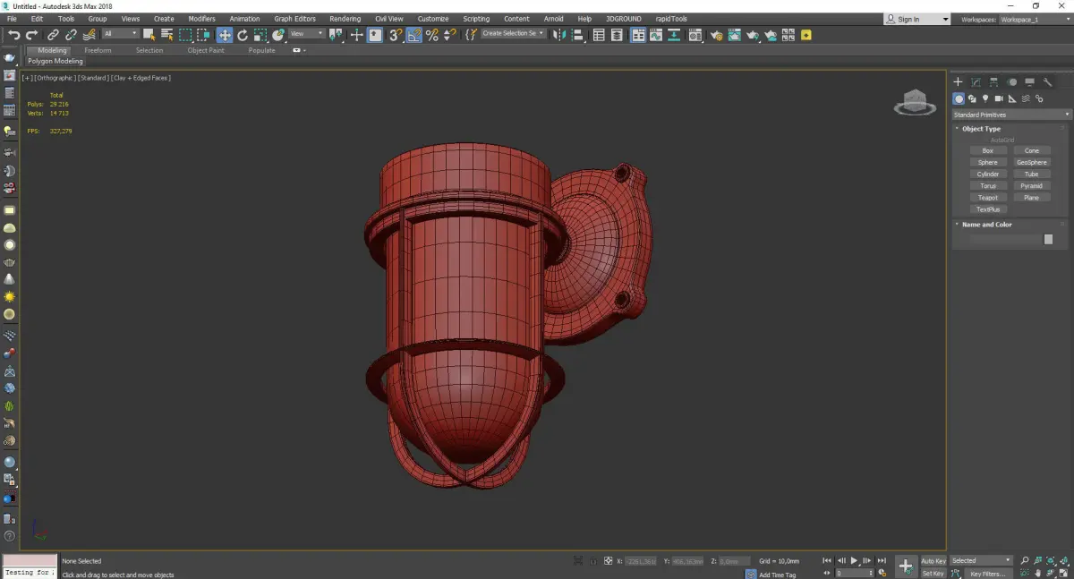The height and width of the screenshot is (579, 1074).
Task: Choose the Rotate transform tool
Action: 243,35
